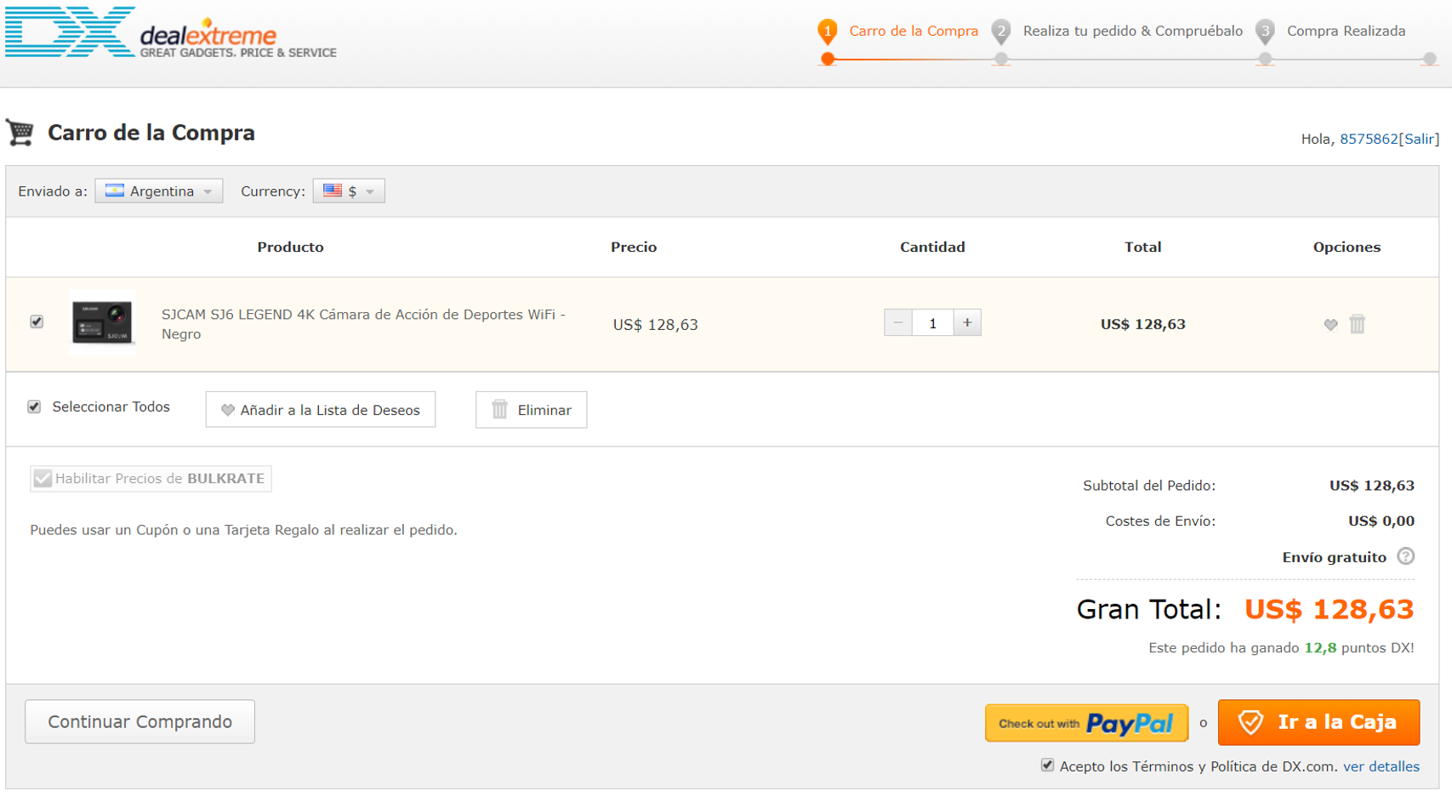Screen dimensions: 1452x797
Task: Click the Subtotal del Pedido label
Action: point(1148,486)
